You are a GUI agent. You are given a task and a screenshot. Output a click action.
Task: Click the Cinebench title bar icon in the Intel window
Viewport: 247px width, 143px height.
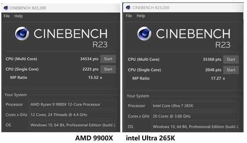point(128,8)
